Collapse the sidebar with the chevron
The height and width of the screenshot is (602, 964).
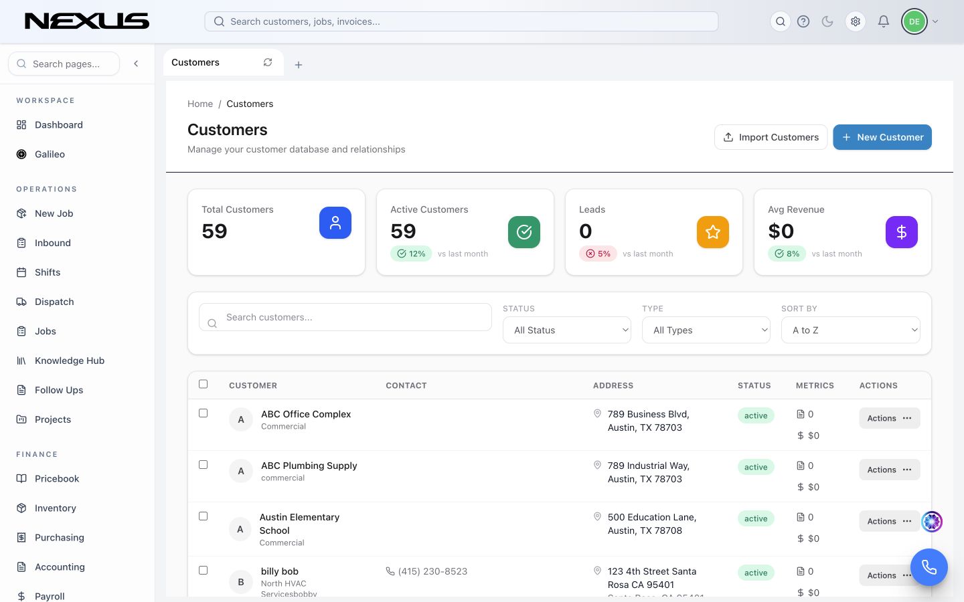point(136,64)
